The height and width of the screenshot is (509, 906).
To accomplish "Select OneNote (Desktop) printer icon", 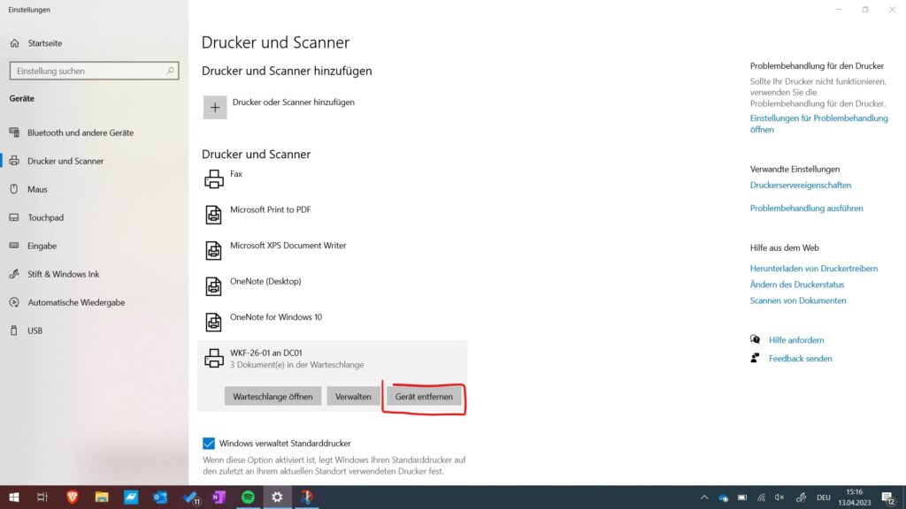I will click(x=214, y=286).
